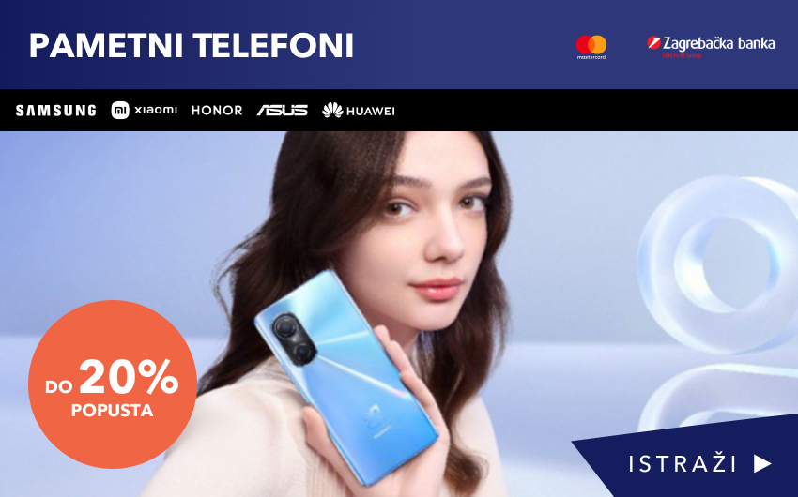This screenshot has height=497, width=798.
Task: Click the HUAWEI wordmark text
Action: coord(370,111)
